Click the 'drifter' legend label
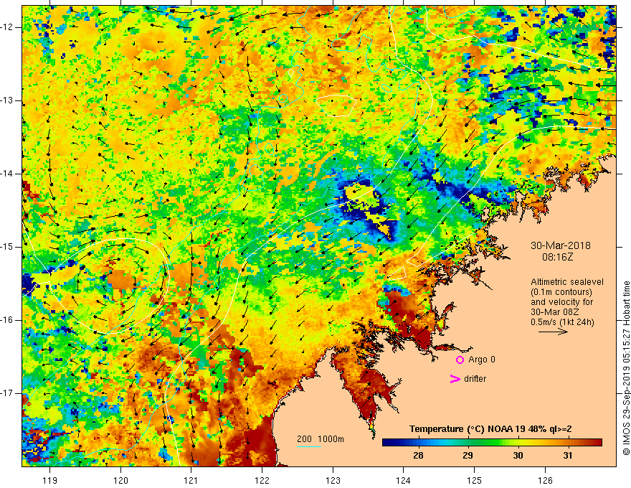 475,379
